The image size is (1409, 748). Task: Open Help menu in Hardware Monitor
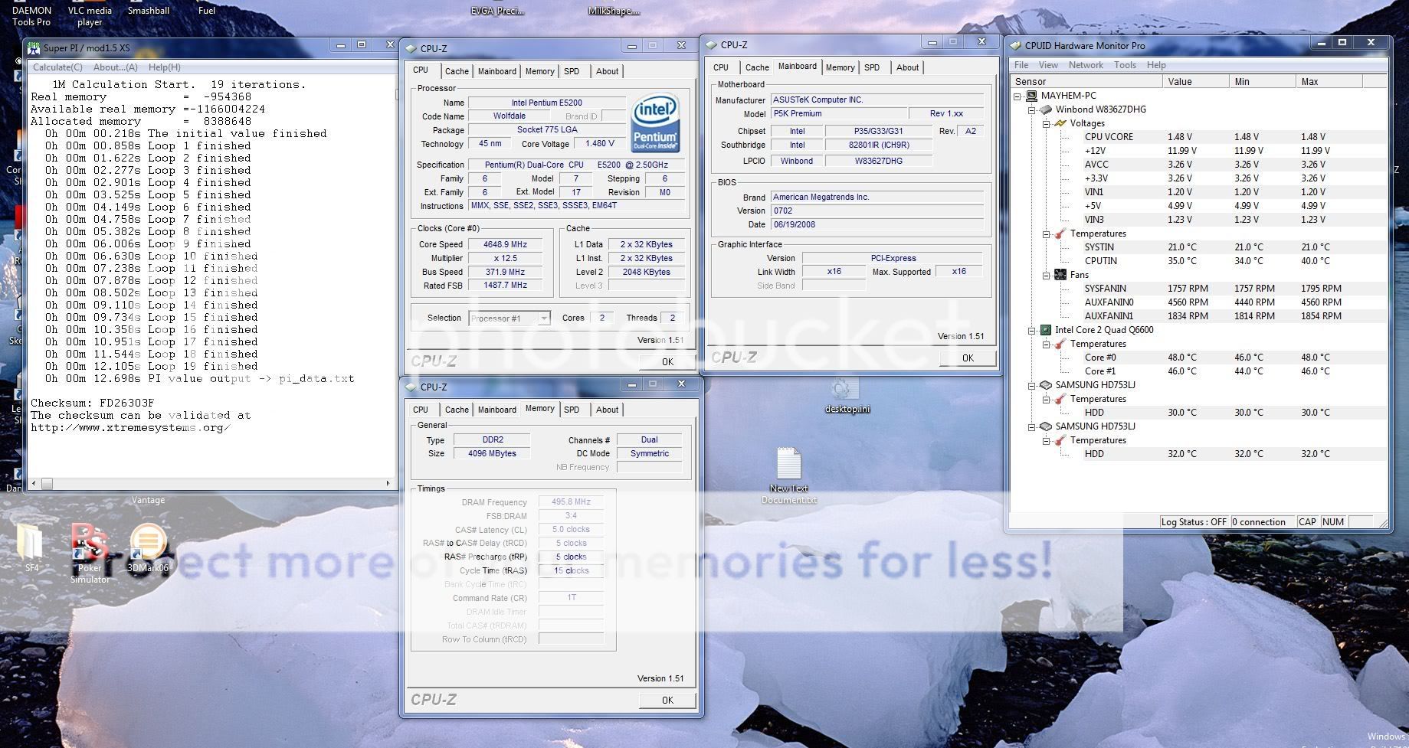coord(1156,65)
